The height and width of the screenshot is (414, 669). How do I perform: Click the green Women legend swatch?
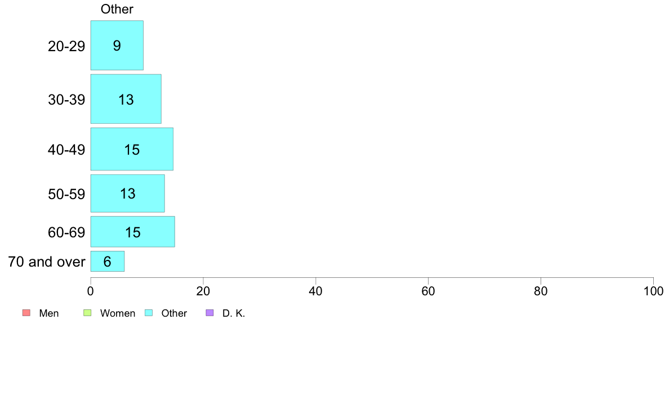click(x=87, y=313)
